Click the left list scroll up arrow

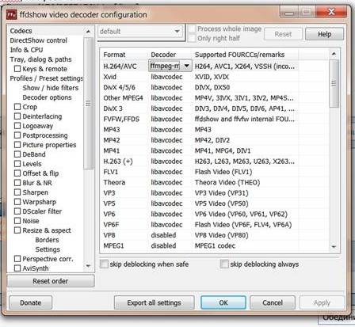click(88, 32)
